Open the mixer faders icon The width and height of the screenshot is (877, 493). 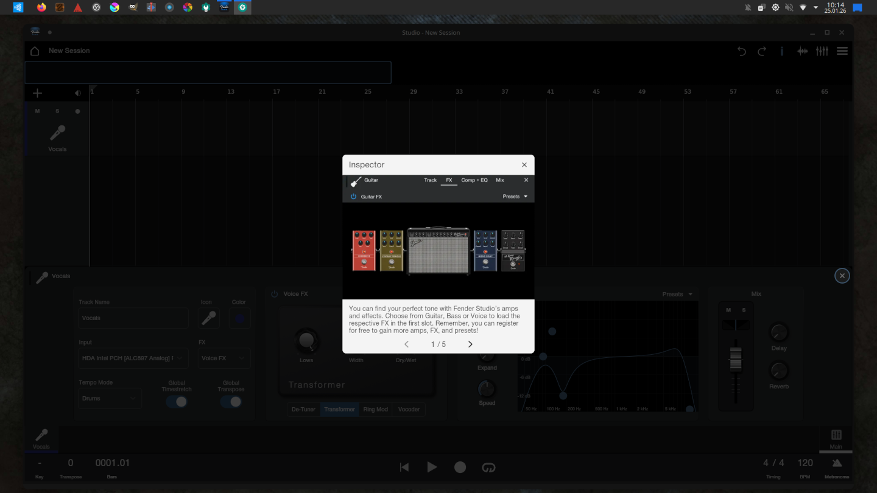pyautogui.click(x=822, y=51)
